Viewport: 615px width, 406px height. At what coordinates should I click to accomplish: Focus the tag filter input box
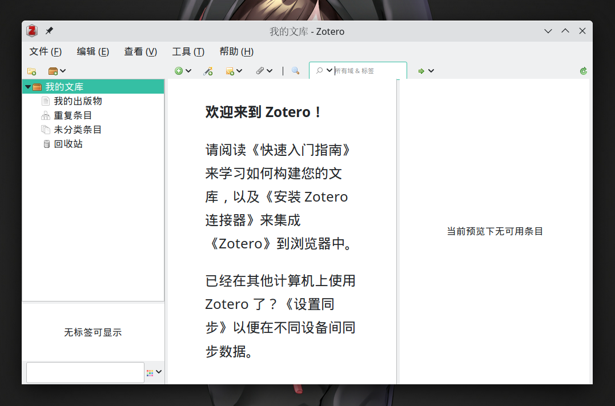click(x=85, y=372)
